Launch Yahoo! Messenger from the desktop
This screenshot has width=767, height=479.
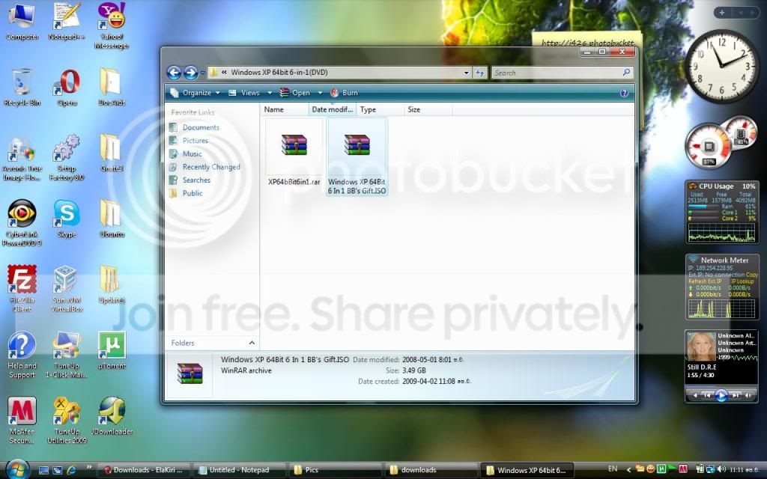(112, 25)
